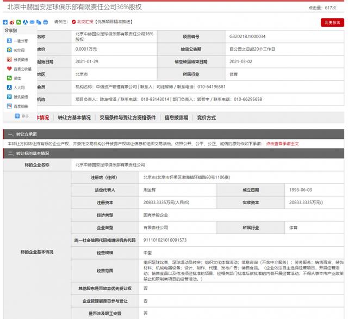Click the registered address 北京市怀柔区 value

187,177
